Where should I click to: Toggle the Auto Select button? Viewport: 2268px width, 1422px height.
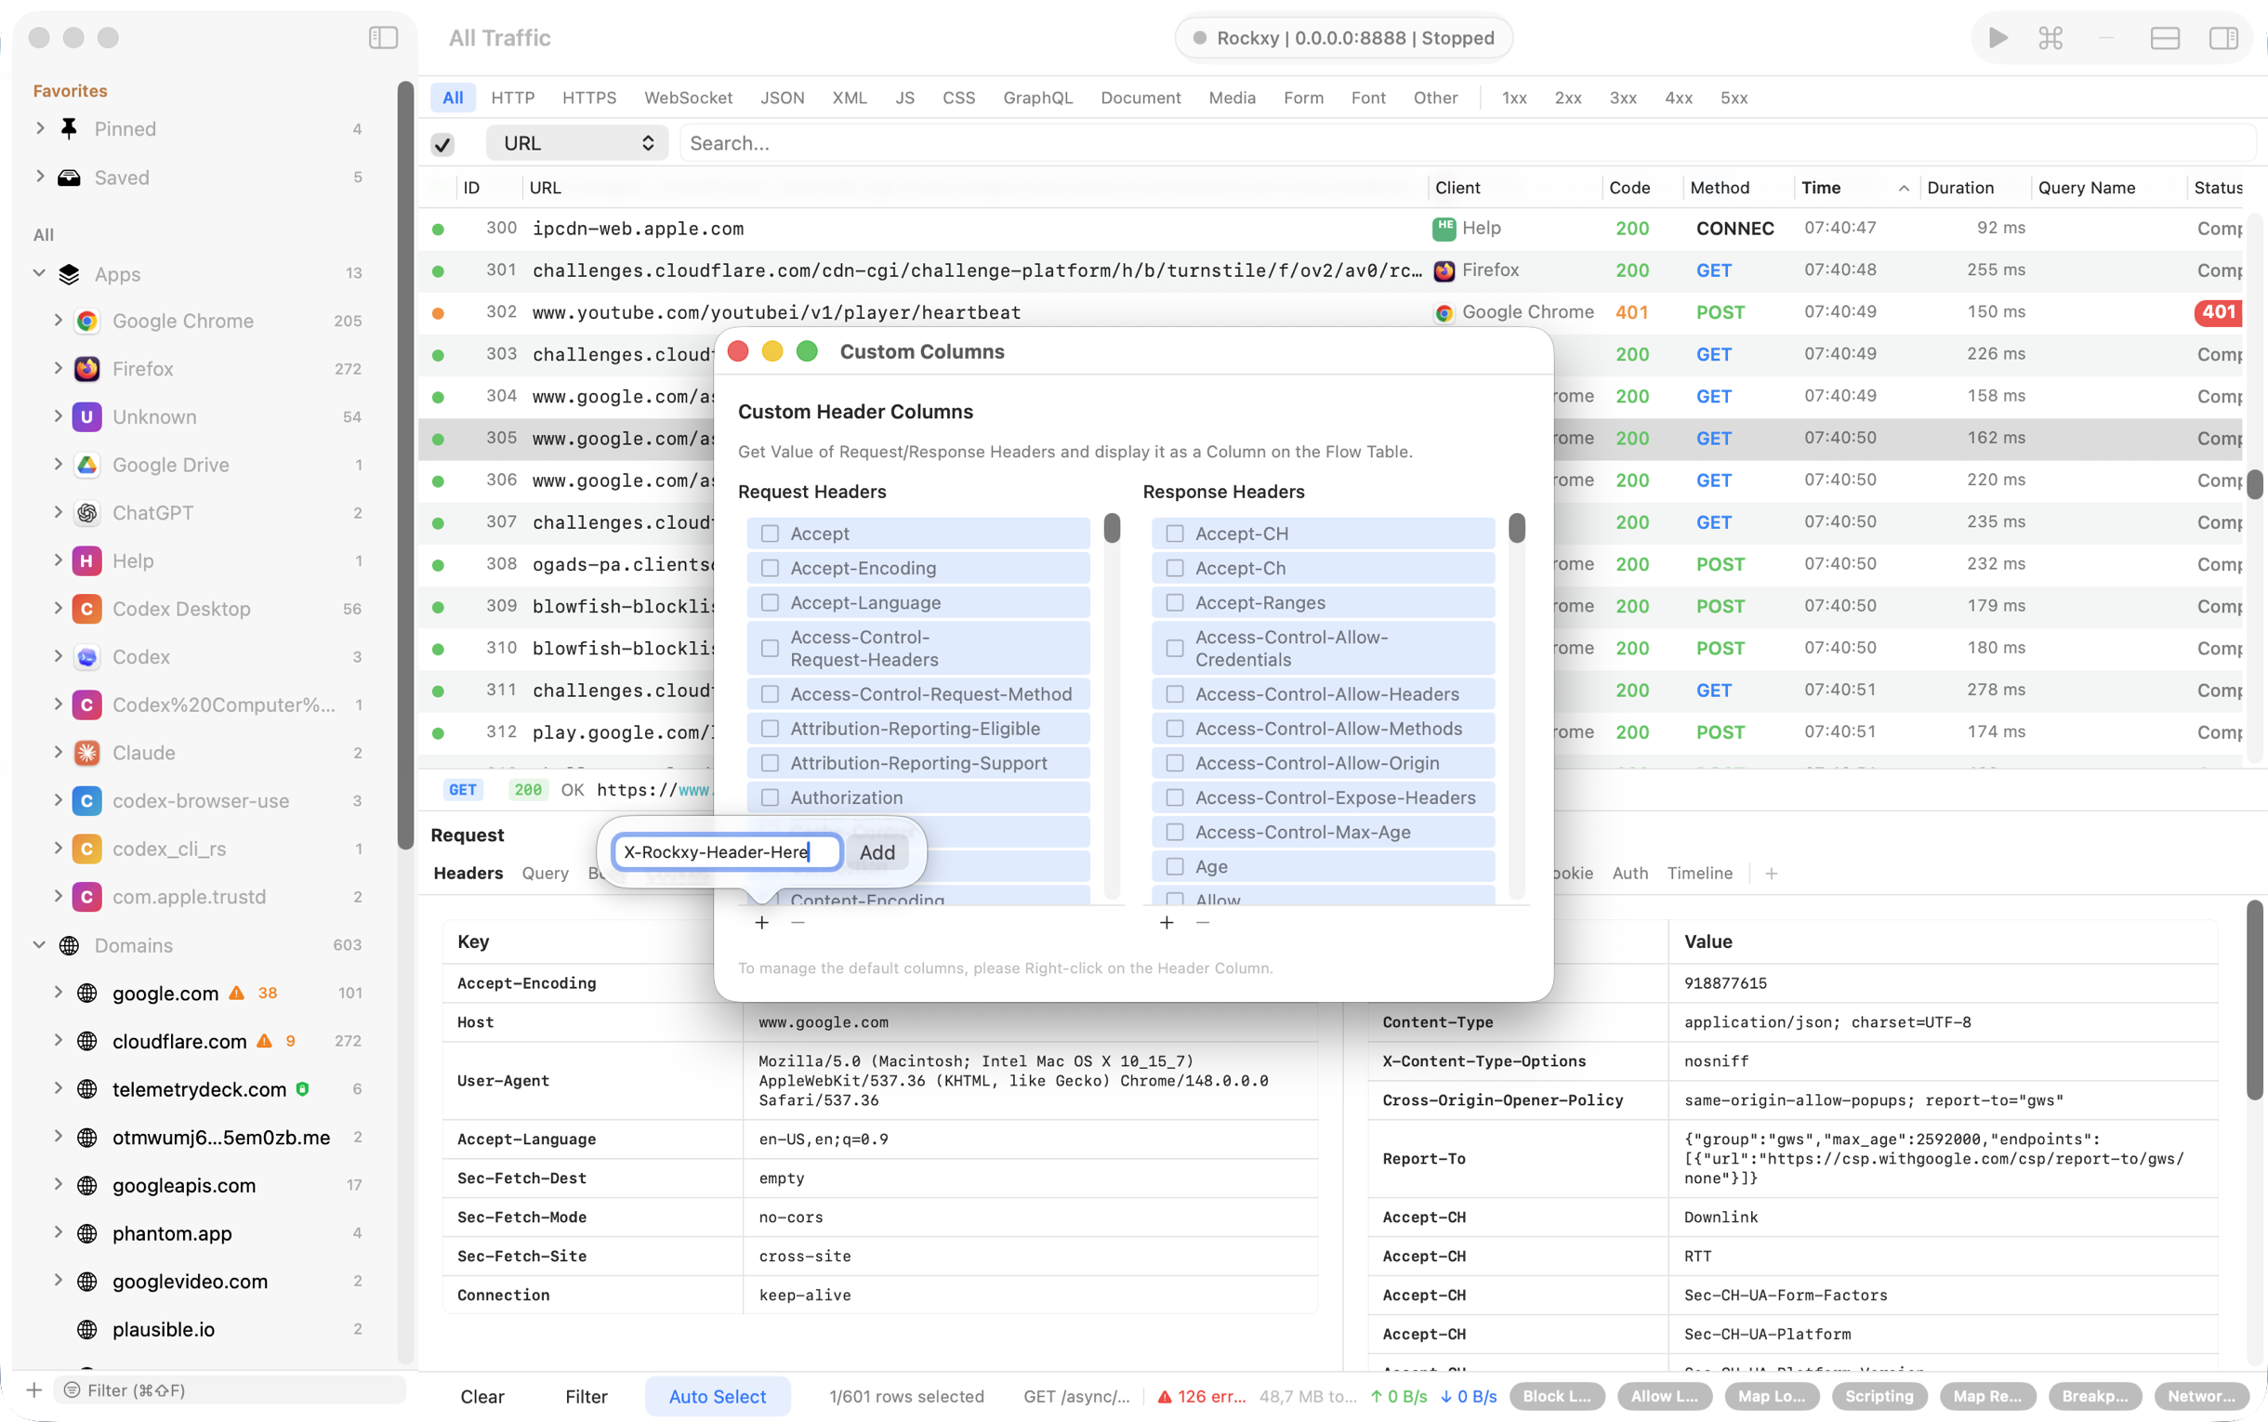718,1397
